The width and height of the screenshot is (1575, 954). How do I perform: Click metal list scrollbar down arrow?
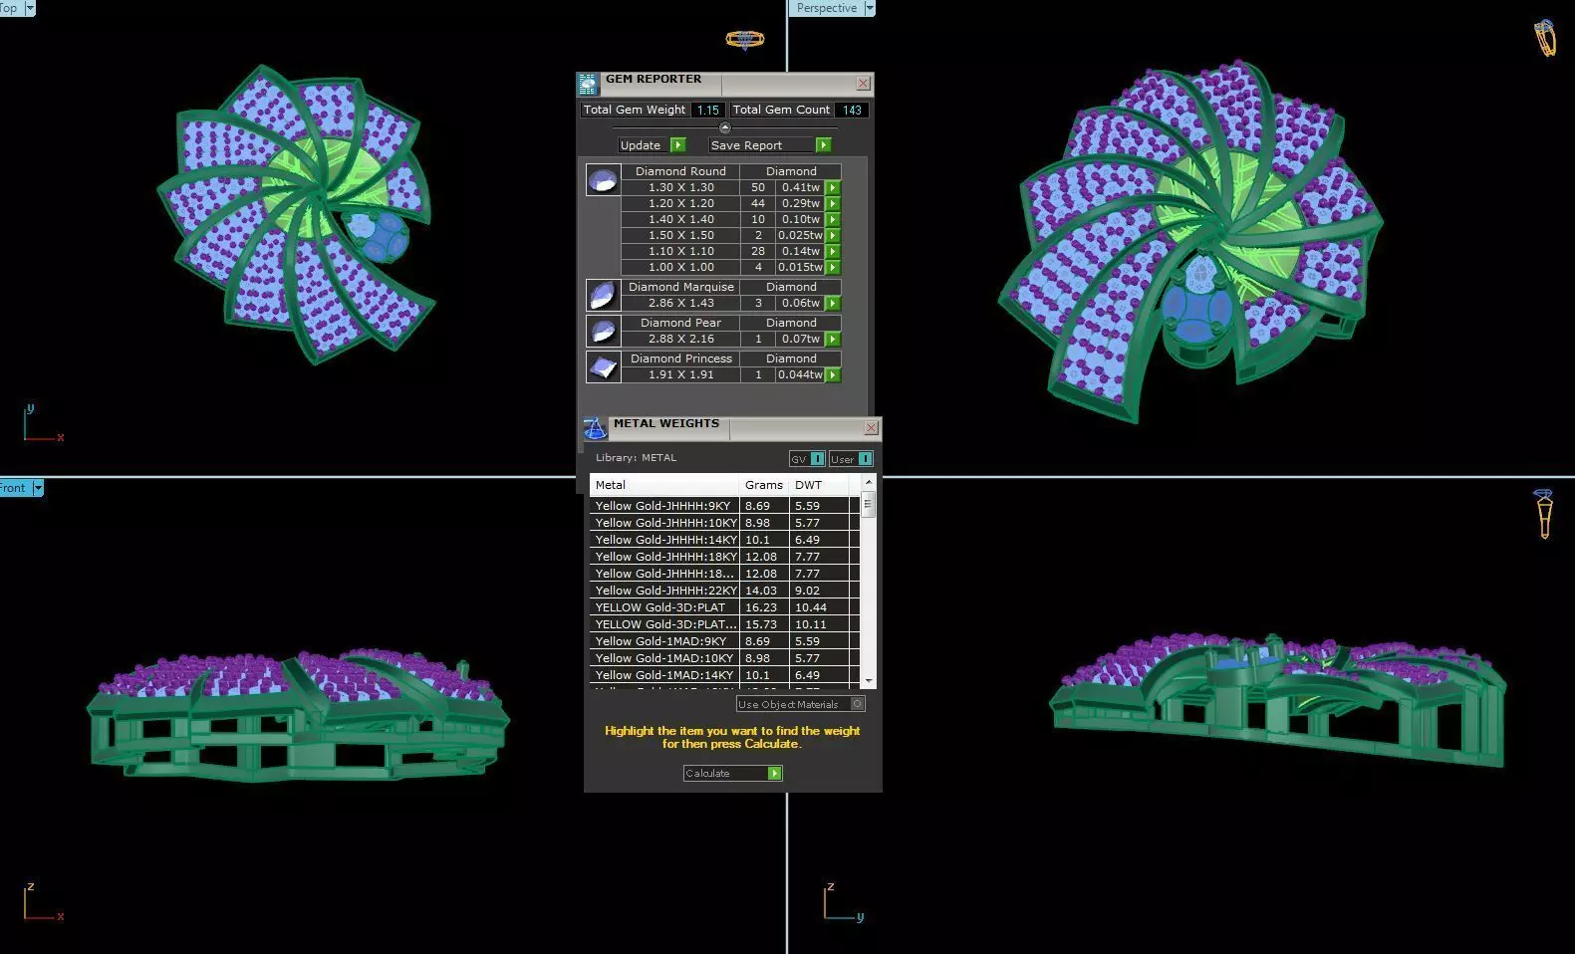point(868,680)
